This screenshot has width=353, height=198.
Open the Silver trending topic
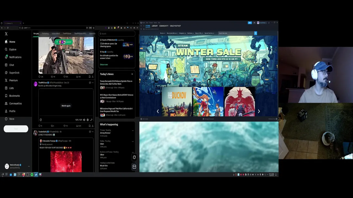(102, 155)
